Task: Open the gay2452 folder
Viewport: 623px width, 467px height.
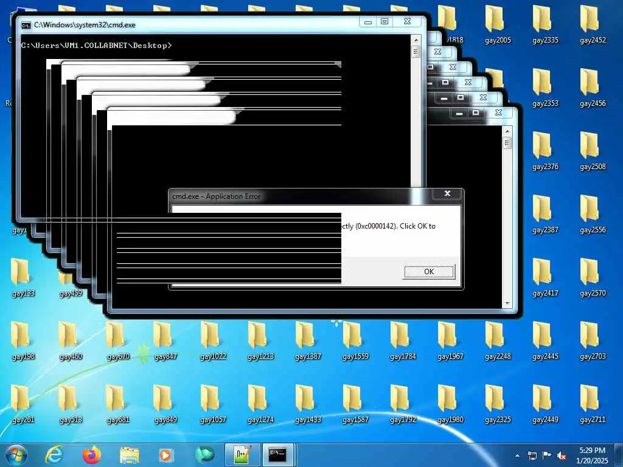Action: (x=593, y=24)
